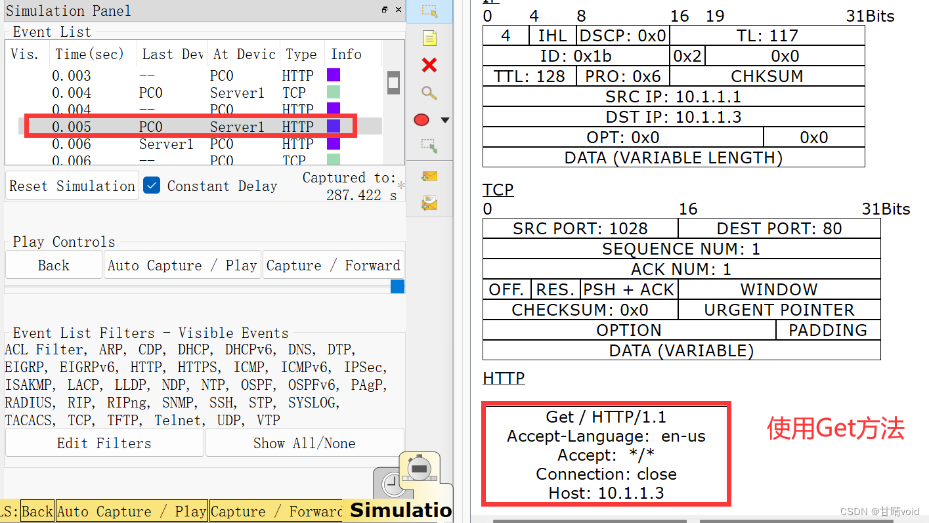
Task: Click the Captured to 287.422 s readout
Action: point(349,186)
